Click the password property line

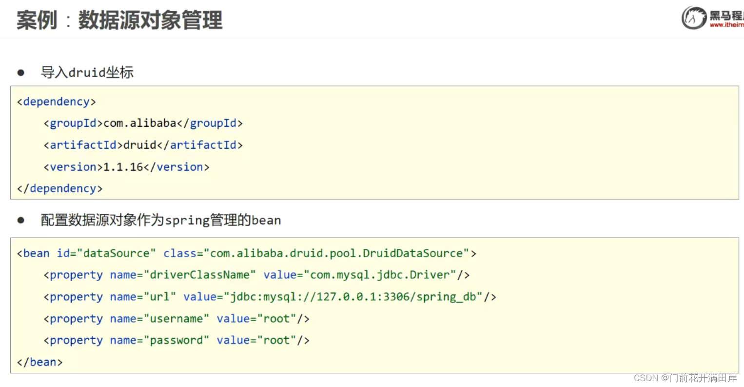[x=176, y=340]
